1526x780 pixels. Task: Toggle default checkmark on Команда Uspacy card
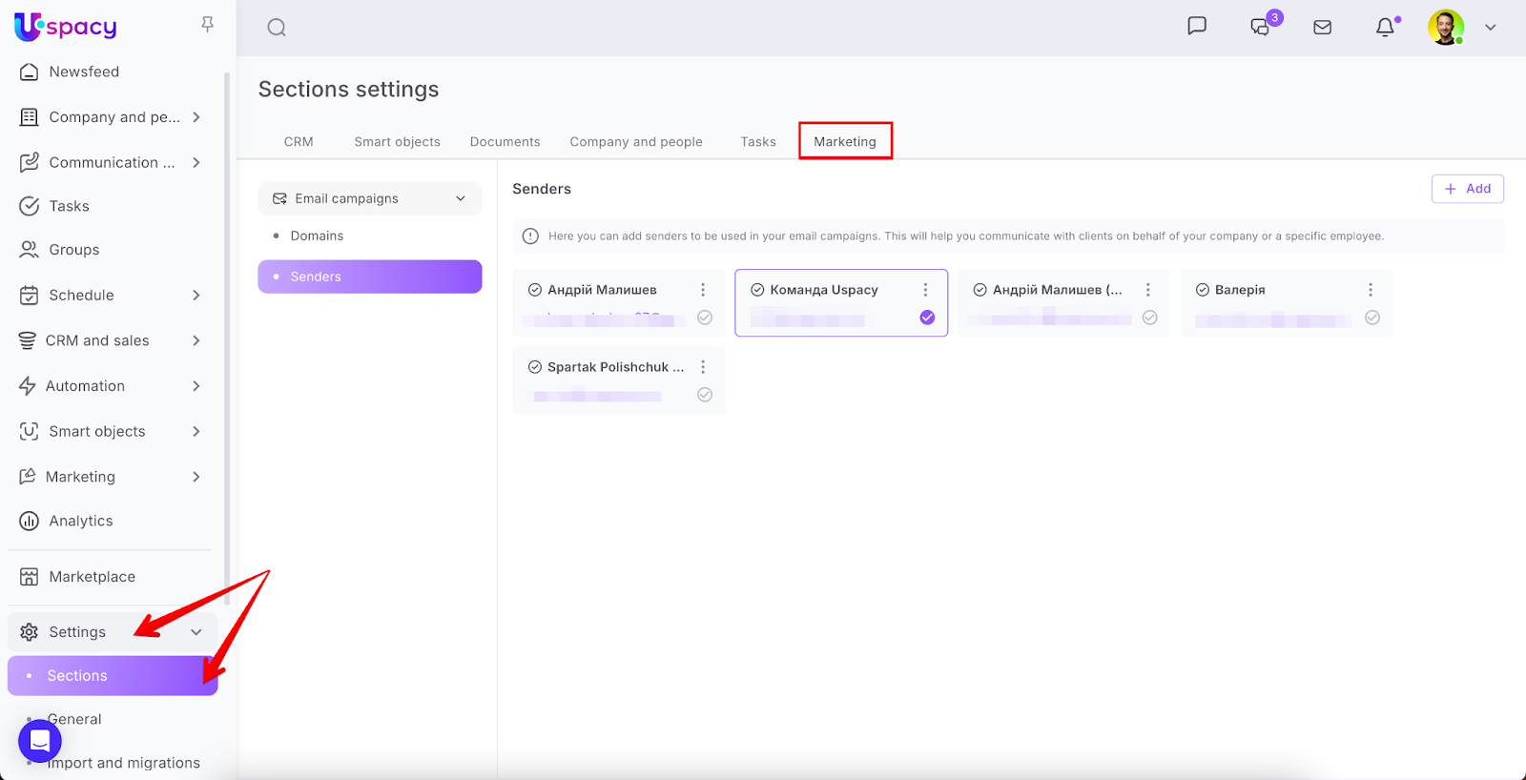pyautogui.click(x=927, y=318)
